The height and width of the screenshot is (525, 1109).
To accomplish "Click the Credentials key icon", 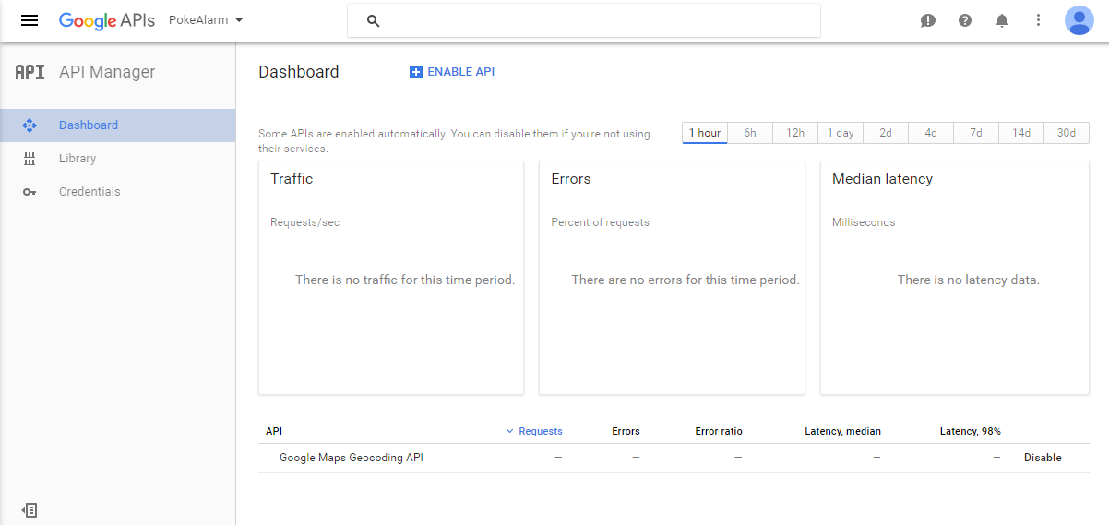I will point(30,192).
